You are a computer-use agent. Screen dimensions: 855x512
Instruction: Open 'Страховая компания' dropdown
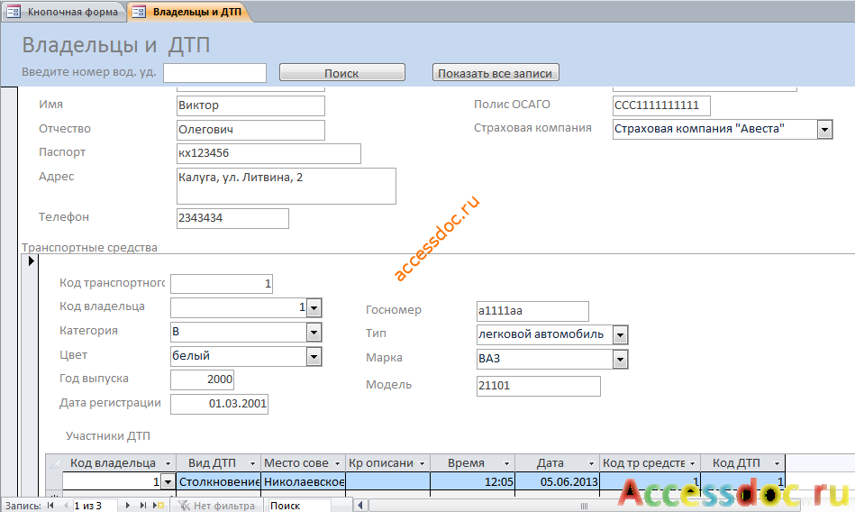tap(824, 130)
